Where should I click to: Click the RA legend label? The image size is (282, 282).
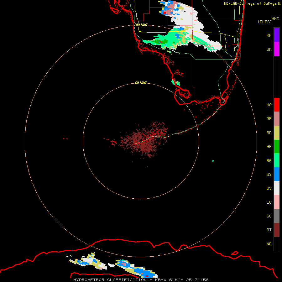coord(269,161)
